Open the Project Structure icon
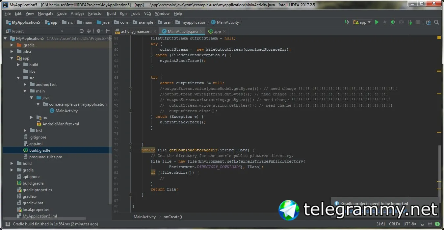This screenshot has height=230, width=444. coord(428,22)
